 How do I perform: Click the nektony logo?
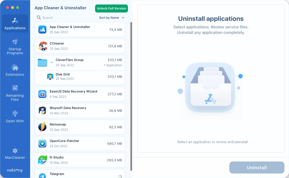[x=15, y=170]
